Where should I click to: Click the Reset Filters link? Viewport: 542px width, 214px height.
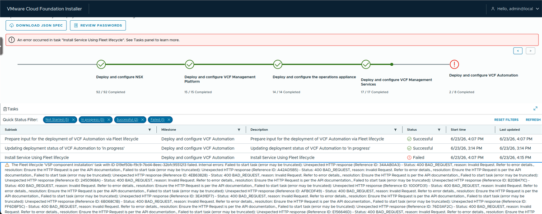[506, 120]
